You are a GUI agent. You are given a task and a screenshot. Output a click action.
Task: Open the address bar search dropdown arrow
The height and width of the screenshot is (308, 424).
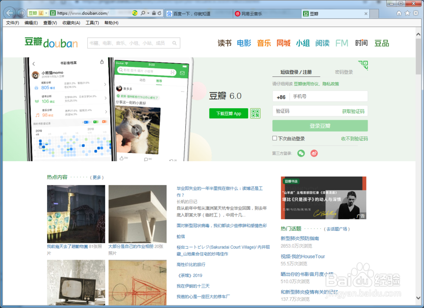pyautogui.click(x=148, y=13)
